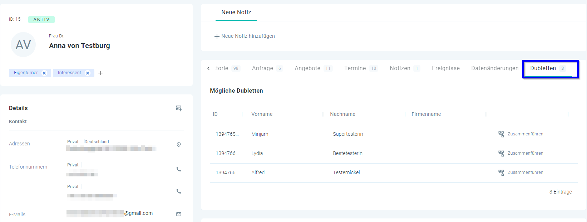Remove the Interessent tag with its x icon
This screenshot has width=587, height=222.
(x=88, y=73)
